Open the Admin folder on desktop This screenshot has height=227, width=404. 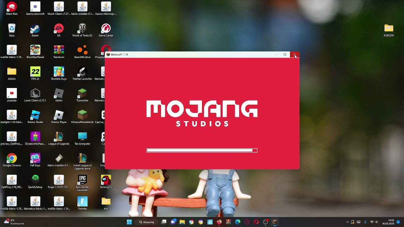[12, 73]
